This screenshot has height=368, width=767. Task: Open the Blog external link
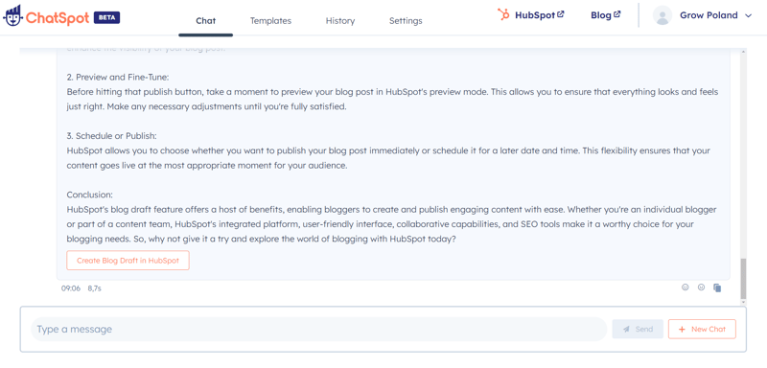[x=606, y=15]
